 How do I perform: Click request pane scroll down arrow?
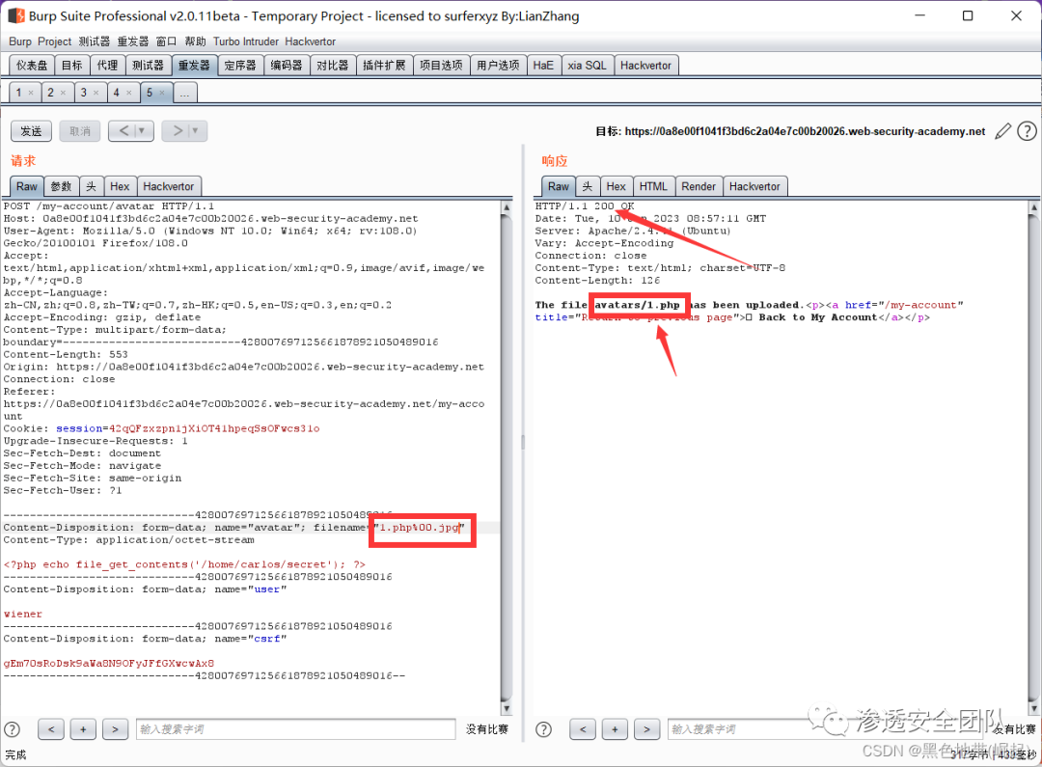(x=507, y=708)
